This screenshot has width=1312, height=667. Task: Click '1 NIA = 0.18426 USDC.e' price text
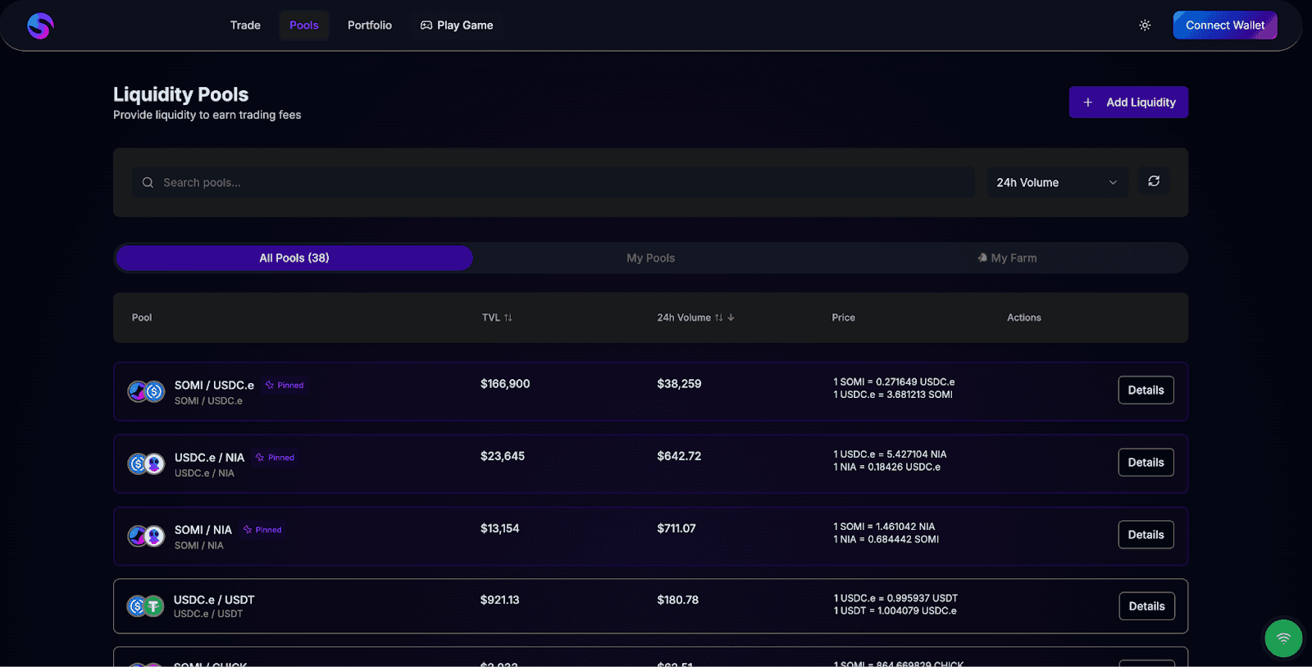[x=887, y=467]
